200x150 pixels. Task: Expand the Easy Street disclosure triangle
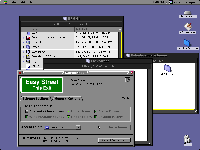click(23, 52)
